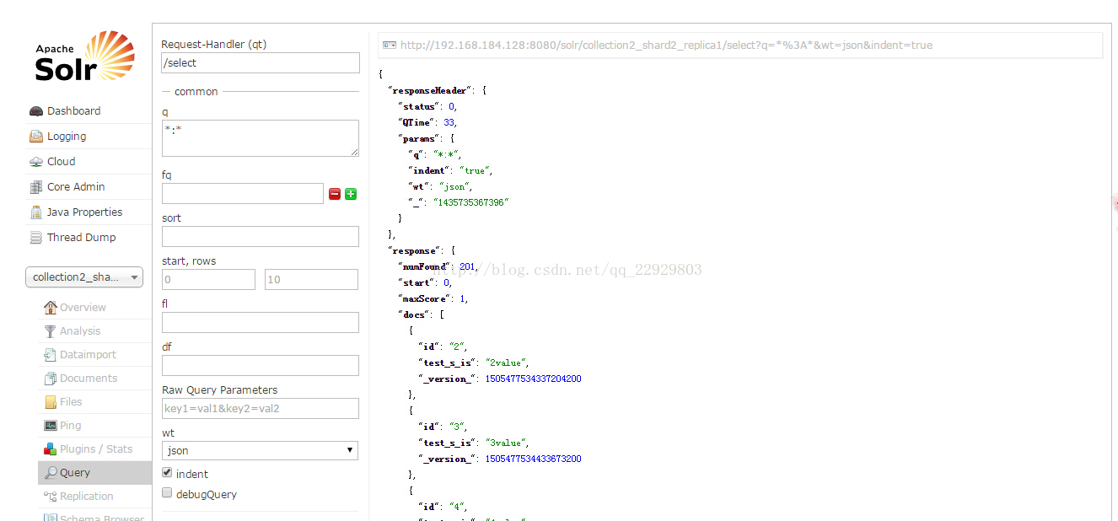This screenshot has width=1118, height=521.
Task: Remove fq filter with red minus icon
Action: 335,194
